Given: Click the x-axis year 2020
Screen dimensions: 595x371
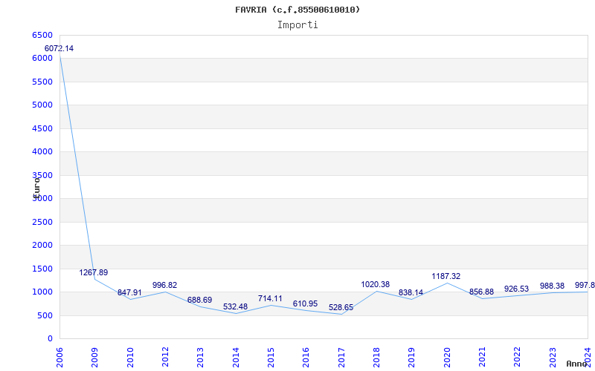Looking at the screenshot, I should (447, 358).
